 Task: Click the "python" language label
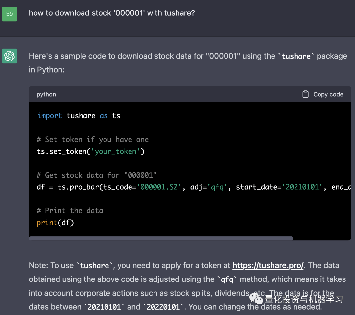46,94
